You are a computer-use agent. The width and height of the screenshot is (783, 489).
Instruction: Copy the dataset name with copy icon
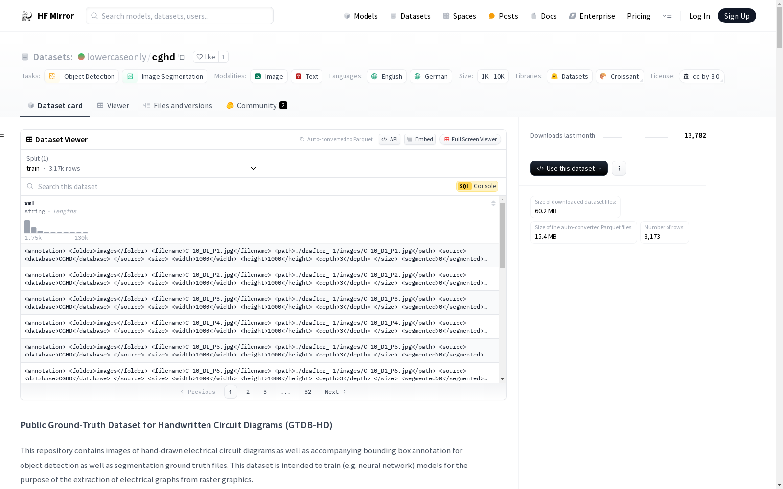pyautogui.click(x=182, y=57)
